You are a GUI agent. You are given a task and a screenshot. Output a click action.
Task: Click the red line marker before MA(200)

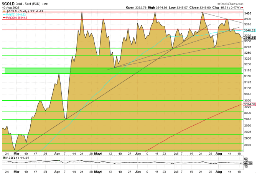(4, 18)
